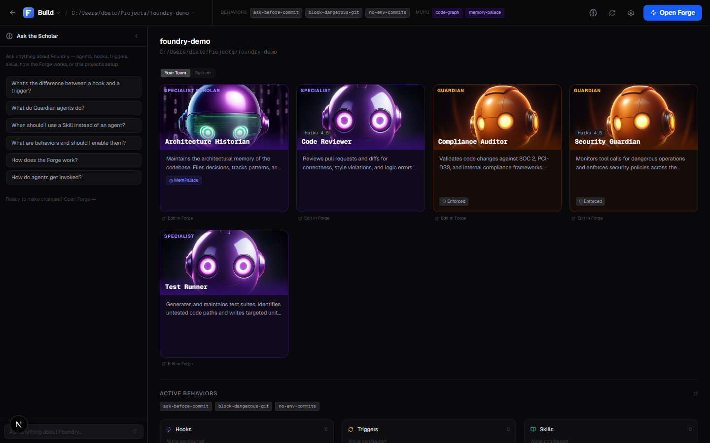Click the refresh icon in top bar

(x=612, y=13)
